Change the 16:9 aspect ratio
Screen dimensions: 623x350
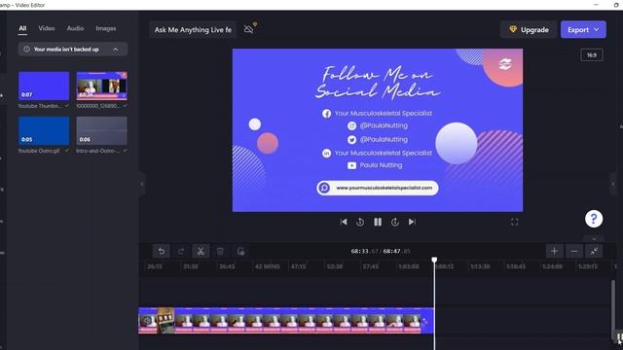pyautogui.click(x=592, y=55)
